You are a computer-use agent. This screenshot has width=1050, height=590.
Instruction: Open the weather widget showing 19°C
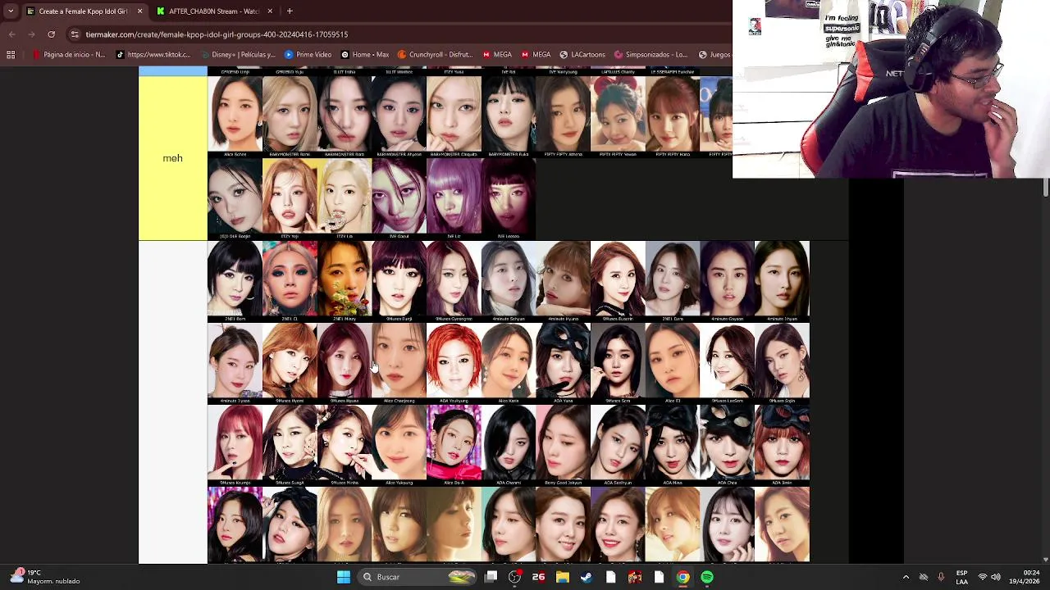click(x=45, y=577)
